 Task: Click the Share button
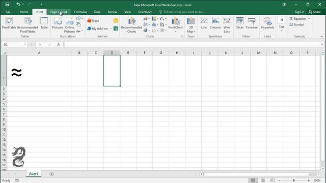[x=315, y=12]
